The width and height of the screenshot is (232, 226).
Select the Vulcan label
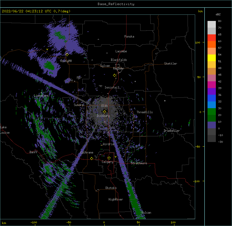(x=146, y=213)
